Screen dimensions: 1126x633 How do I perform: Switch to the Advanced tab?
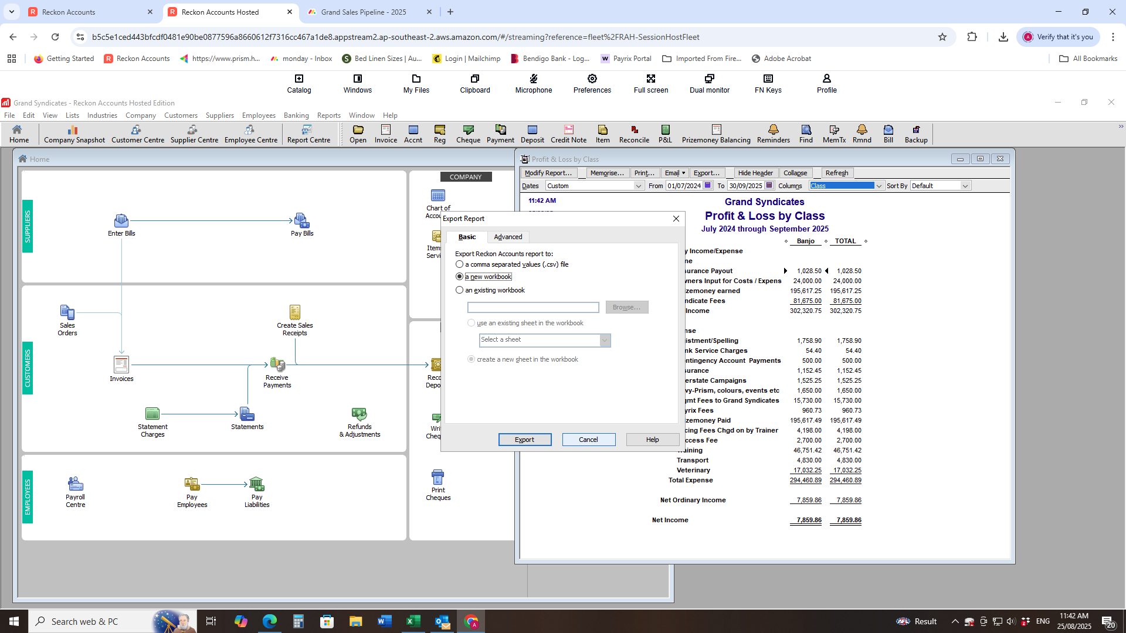coord(508,237)
